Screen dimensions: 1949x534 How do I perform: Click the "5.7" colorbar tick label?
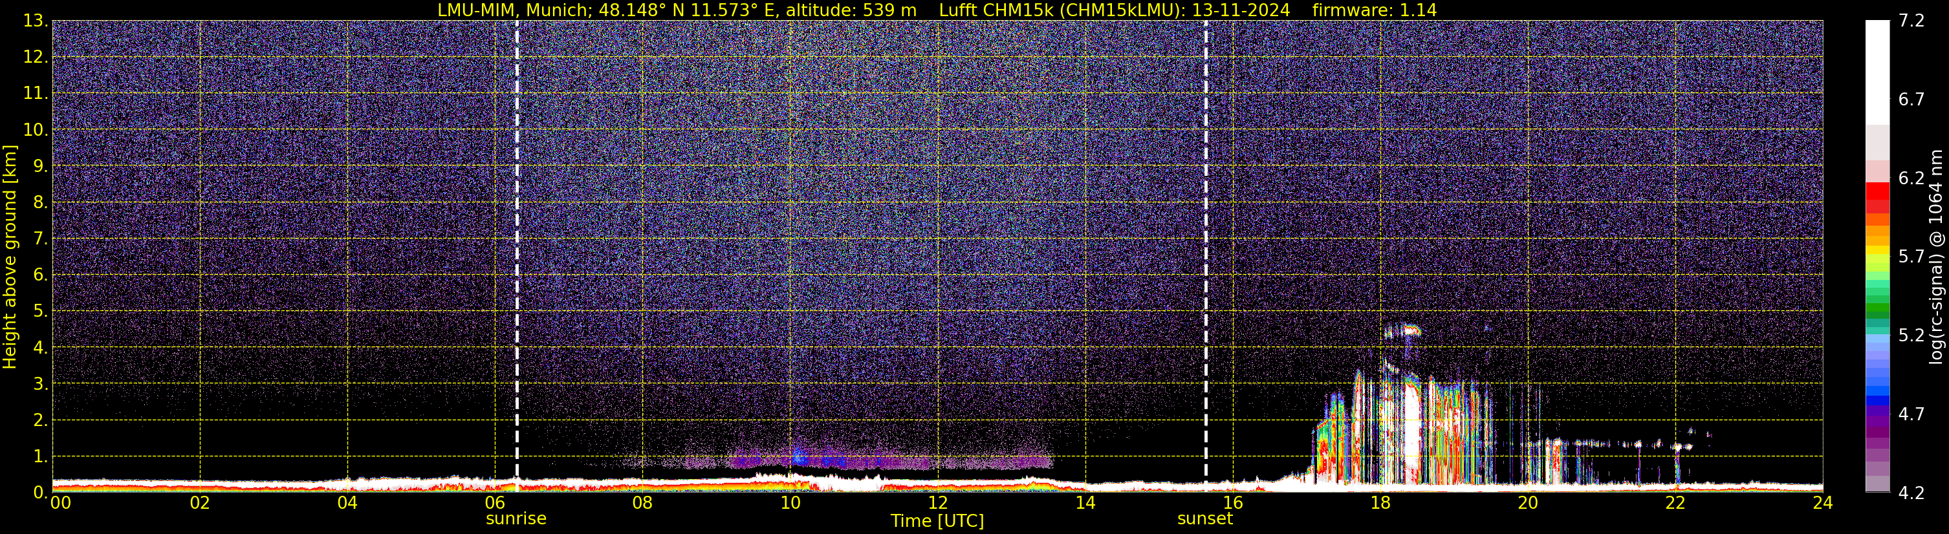tap(1911, 257)
